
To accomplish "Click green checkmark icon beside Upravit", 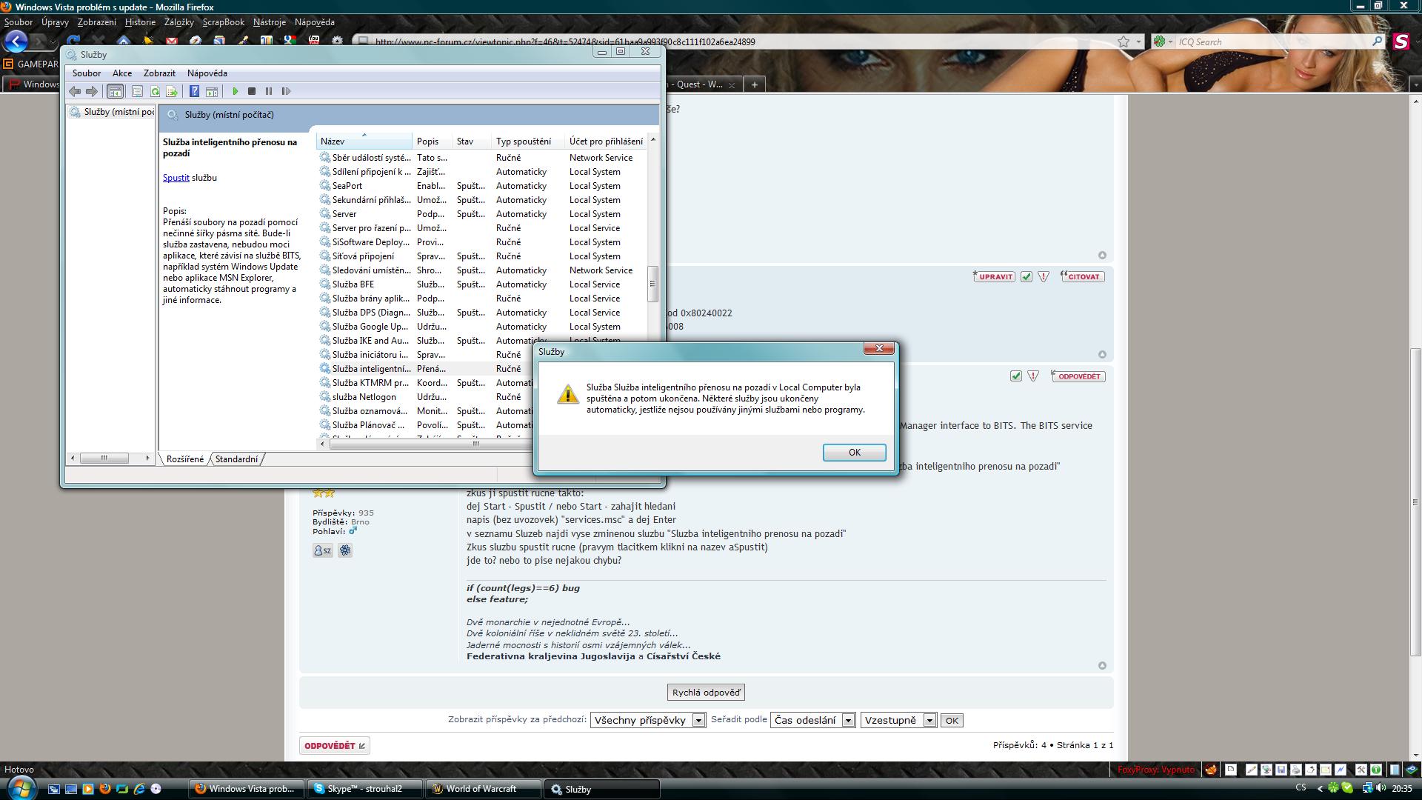I will click(x=1026, y=276).
